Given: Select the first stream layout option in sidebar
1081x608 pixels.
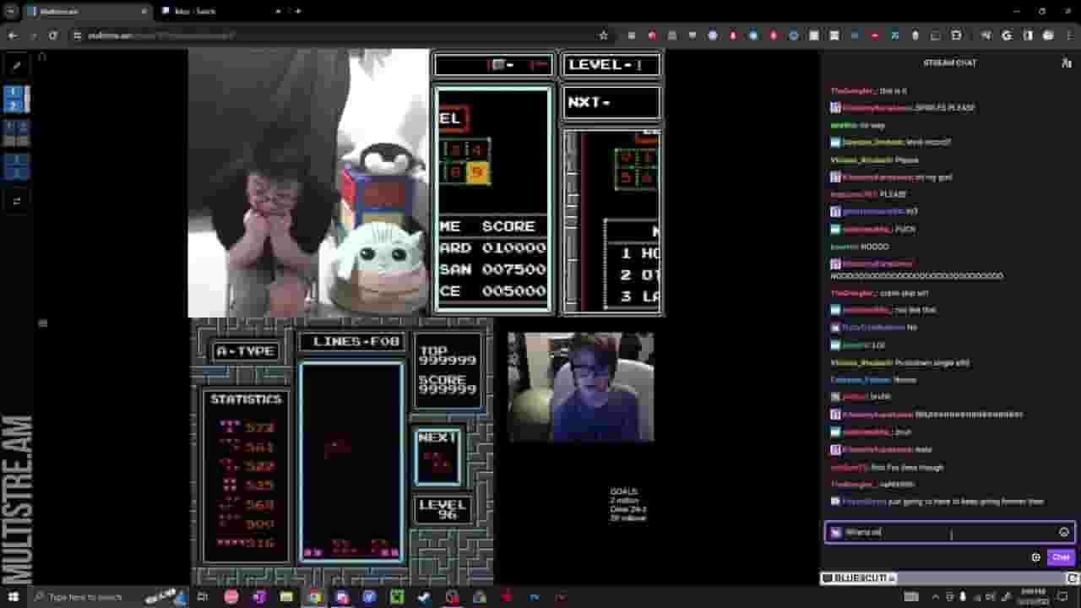Looking at the screenshot, I should (x=16, y=98).
